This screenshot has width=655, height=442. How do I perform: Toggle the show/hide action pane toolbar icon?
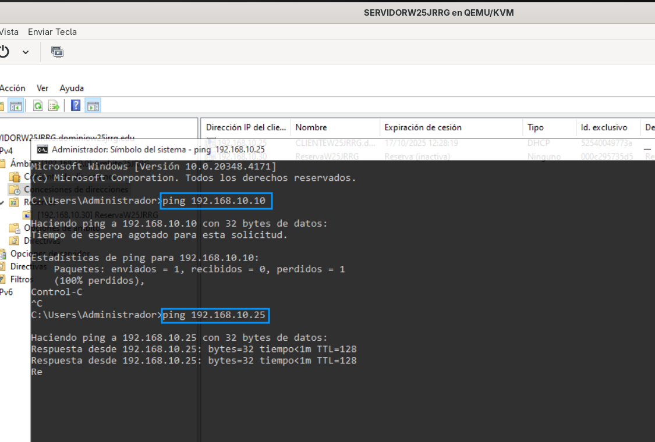coord(93,106)
